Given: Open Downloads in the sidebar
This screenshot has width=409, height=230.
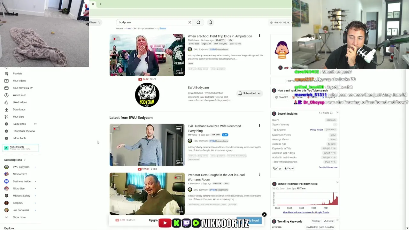Looking at the screenshot, I should point(19,110).
